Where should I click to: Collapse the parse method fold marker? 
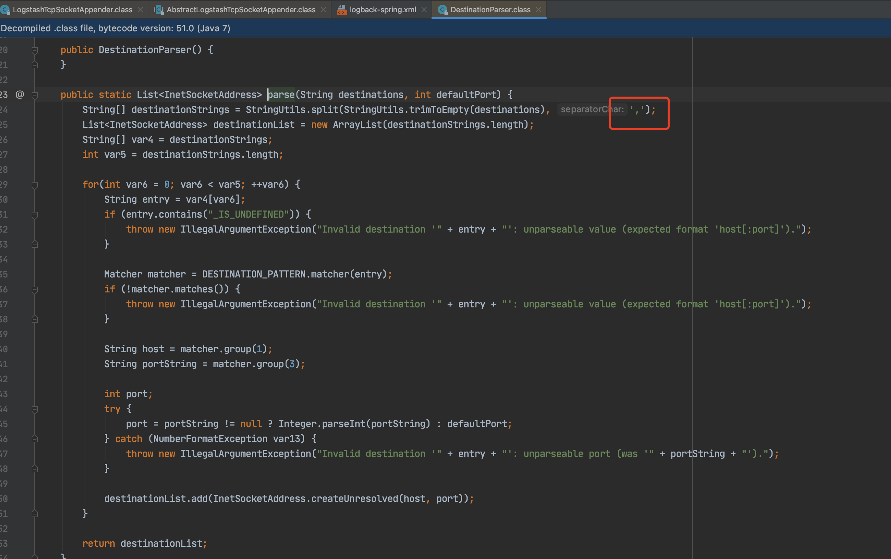(35, 95)
